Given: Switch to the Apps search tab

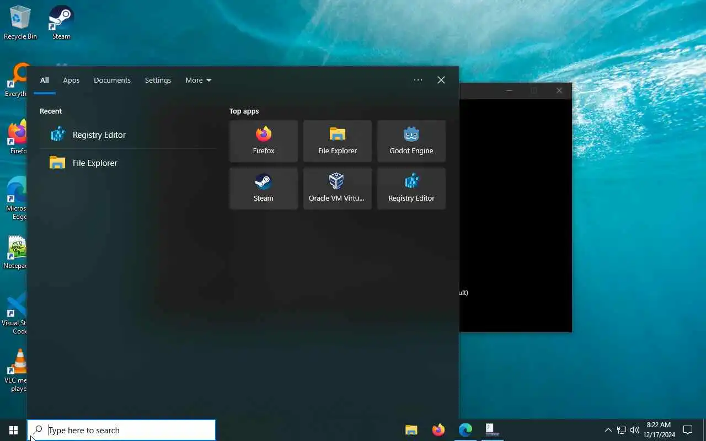Looking at the screenshot, I should pyautogui.click(x=71, y=80).
